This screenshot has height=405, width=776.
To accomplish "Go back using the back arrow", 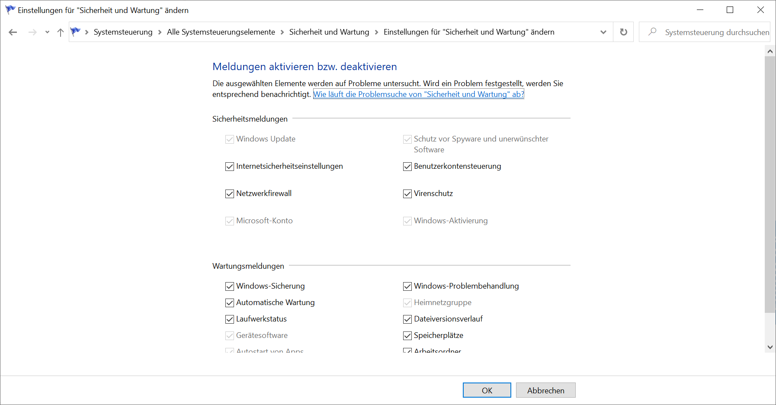I will coord(13,32).
